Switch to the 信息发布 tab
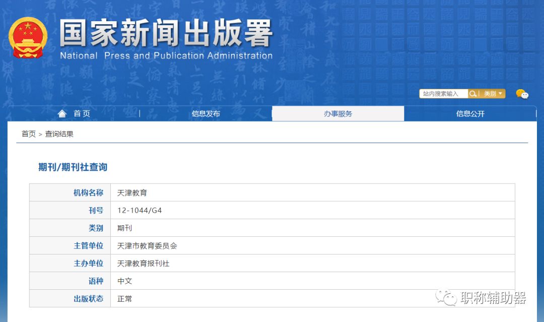Screen dimensions: 544x322 click(206, 113)
